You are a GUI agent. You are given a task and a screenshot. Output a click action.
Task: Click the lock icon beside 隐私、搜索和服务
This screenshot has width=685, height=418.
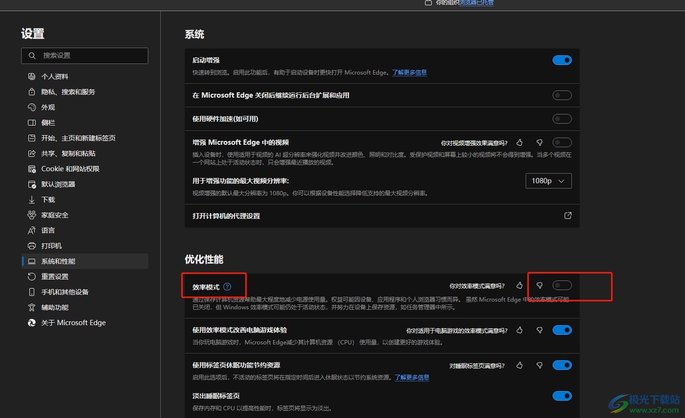click(32, 92)
